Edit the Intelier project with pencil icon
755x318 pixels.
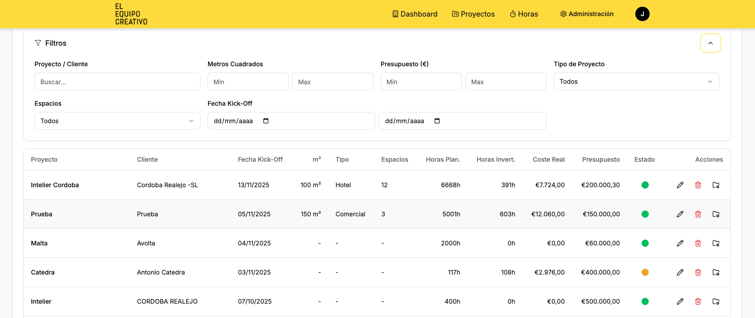click(680, 301)
